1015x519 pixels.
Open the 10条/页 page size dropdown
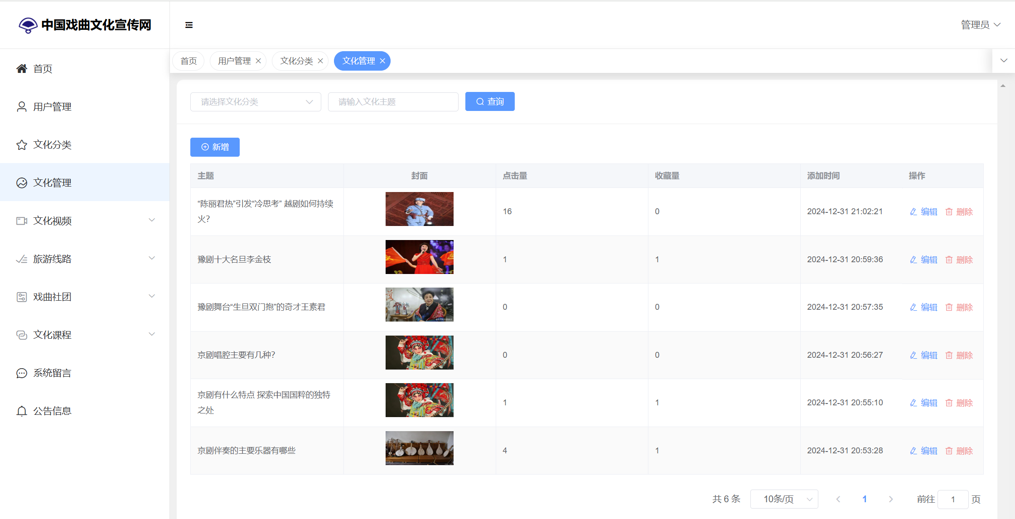coord(784,499)
